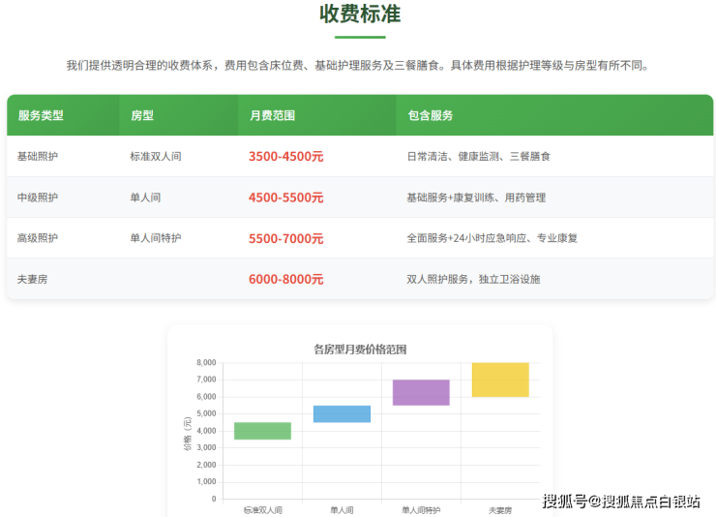Screen dimensions: 716x517
Task: Click the 夫妻房 row label
Action: (33, 280)
